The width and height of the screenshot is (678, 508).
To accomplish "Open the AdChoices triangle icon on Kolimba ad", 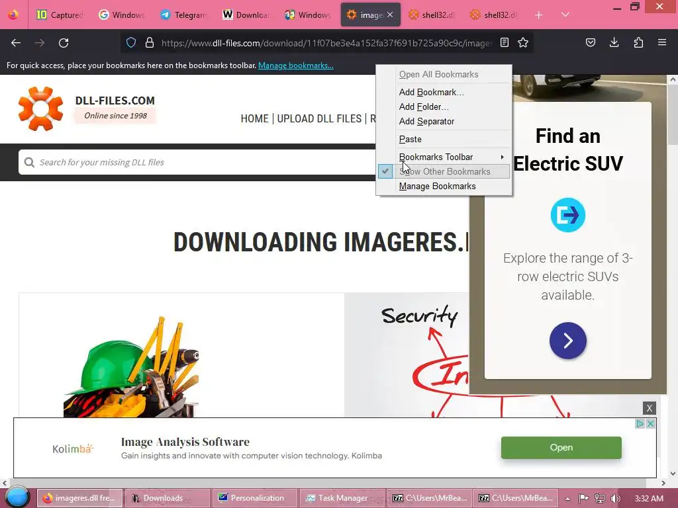I will click(640, 424).
